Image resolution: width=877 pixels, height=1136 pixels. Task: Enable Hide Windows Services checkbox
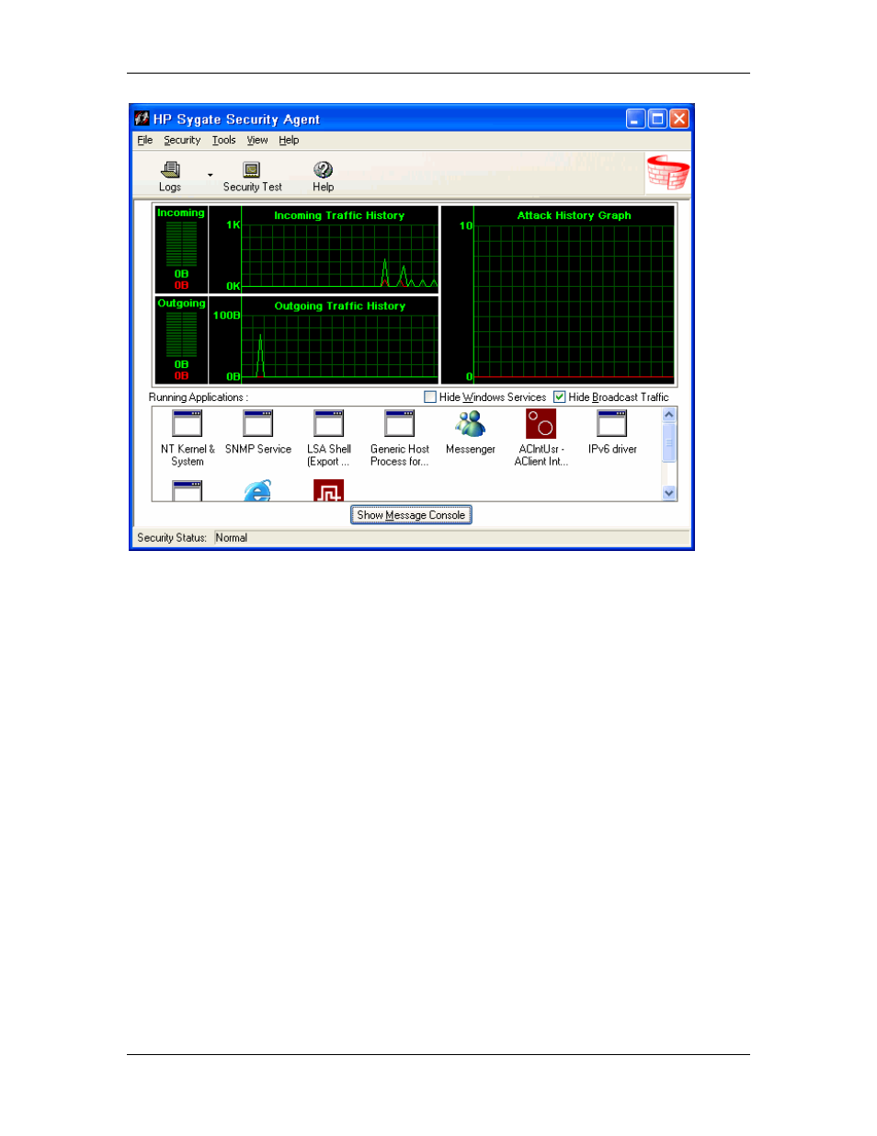click(430, 397)
